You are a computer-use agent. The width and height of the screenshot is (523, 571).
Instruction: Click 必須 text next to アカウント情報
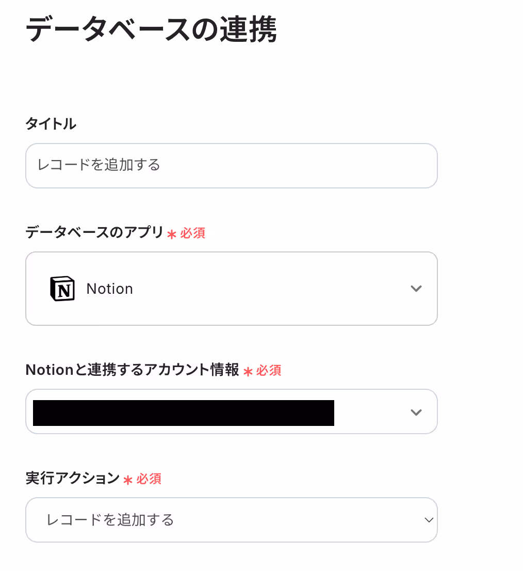269,370
